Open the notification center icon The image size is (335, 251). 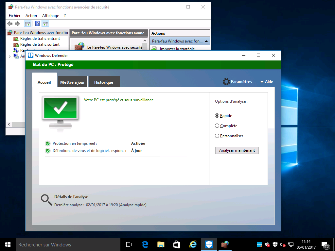(x=325, y=245)
